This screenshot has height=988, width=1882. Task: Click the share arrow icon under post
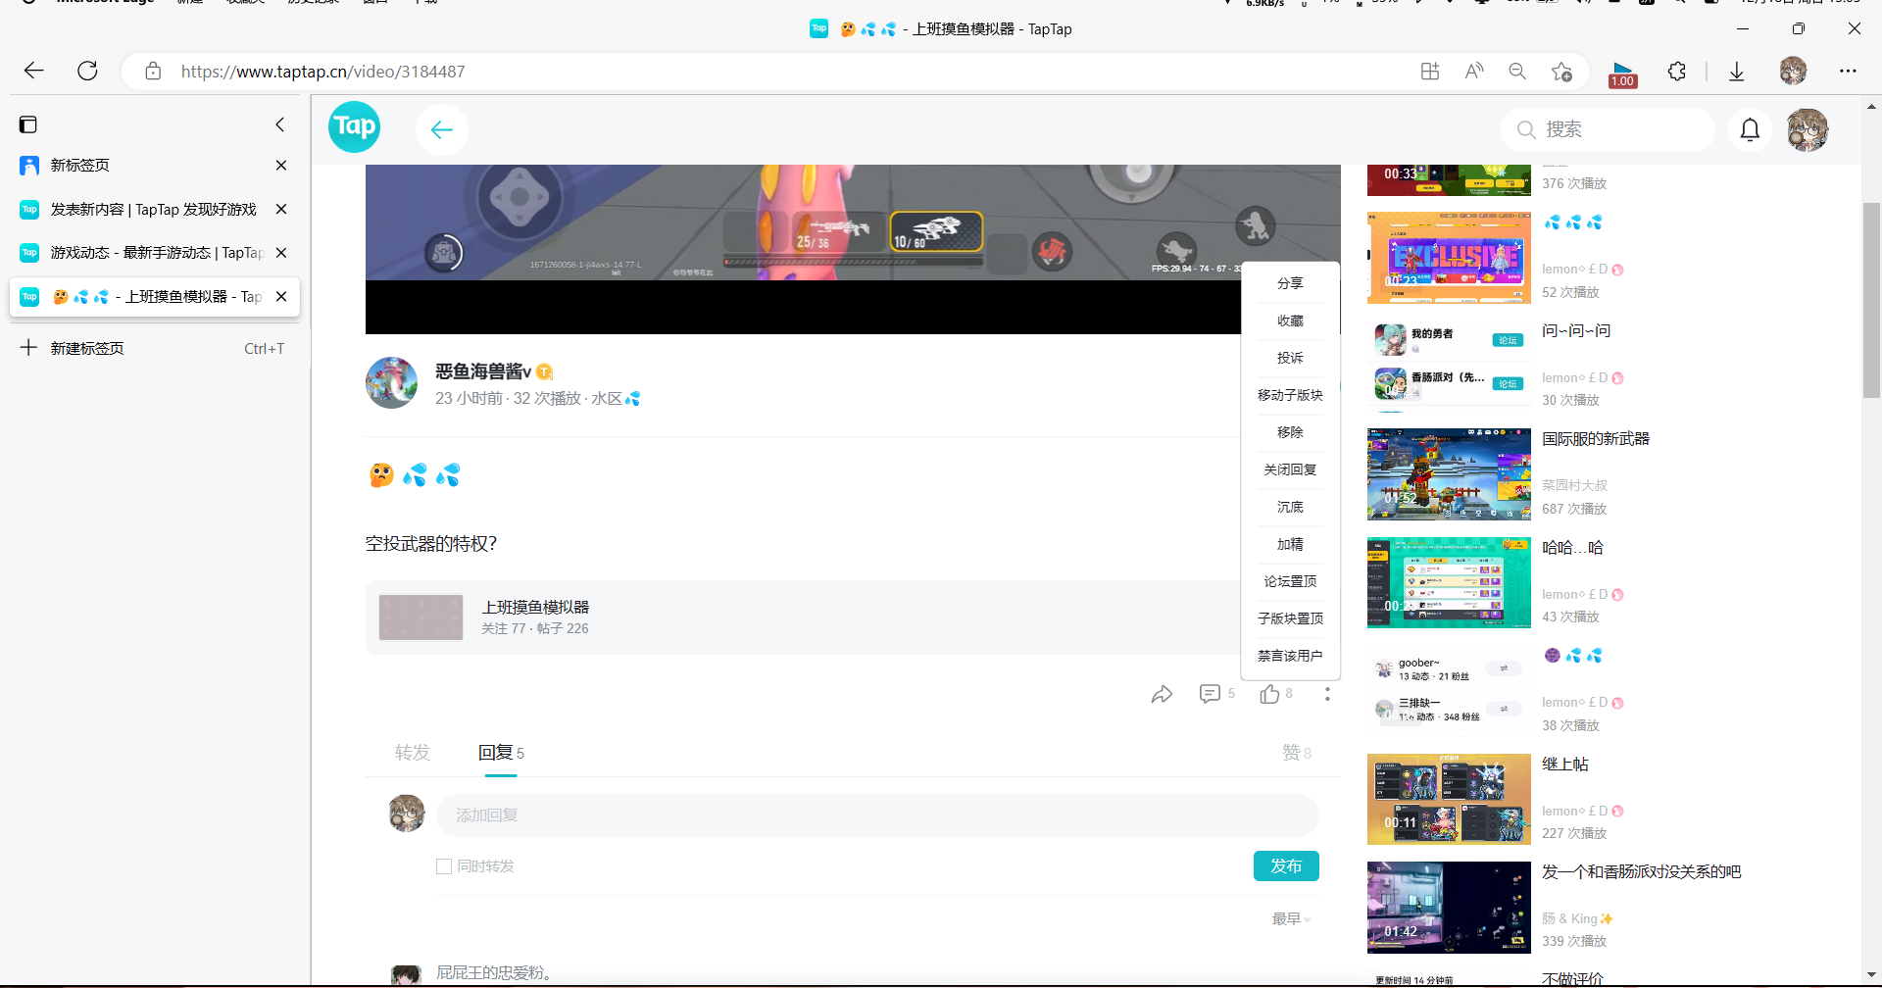(x=1162, y=694)
